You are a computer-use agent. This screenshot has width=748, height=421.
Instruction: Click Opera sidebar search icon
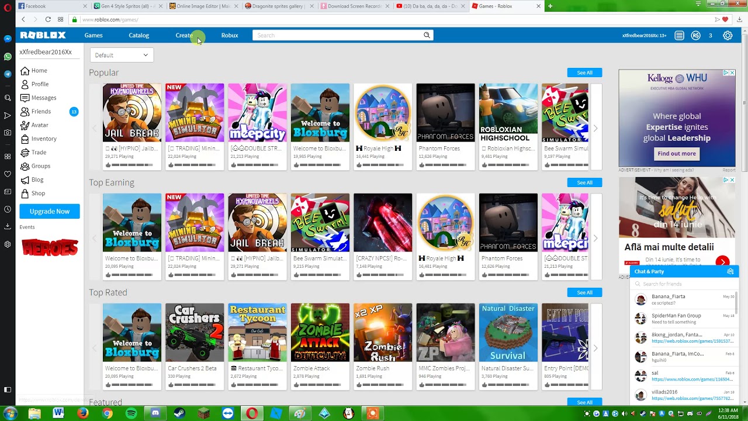point(8,98)
